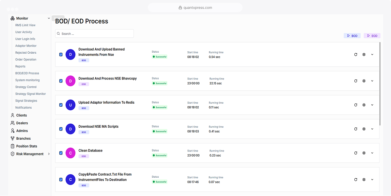Toggle checkbox for Download And Process NSE Bhavcopy
391x196 pixels.
(61, 81)
